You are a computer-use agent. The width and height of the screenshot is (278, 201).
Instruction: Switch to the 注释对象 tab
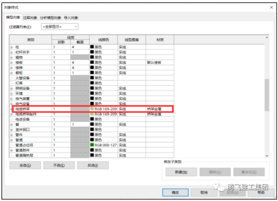tap(30, 18)
